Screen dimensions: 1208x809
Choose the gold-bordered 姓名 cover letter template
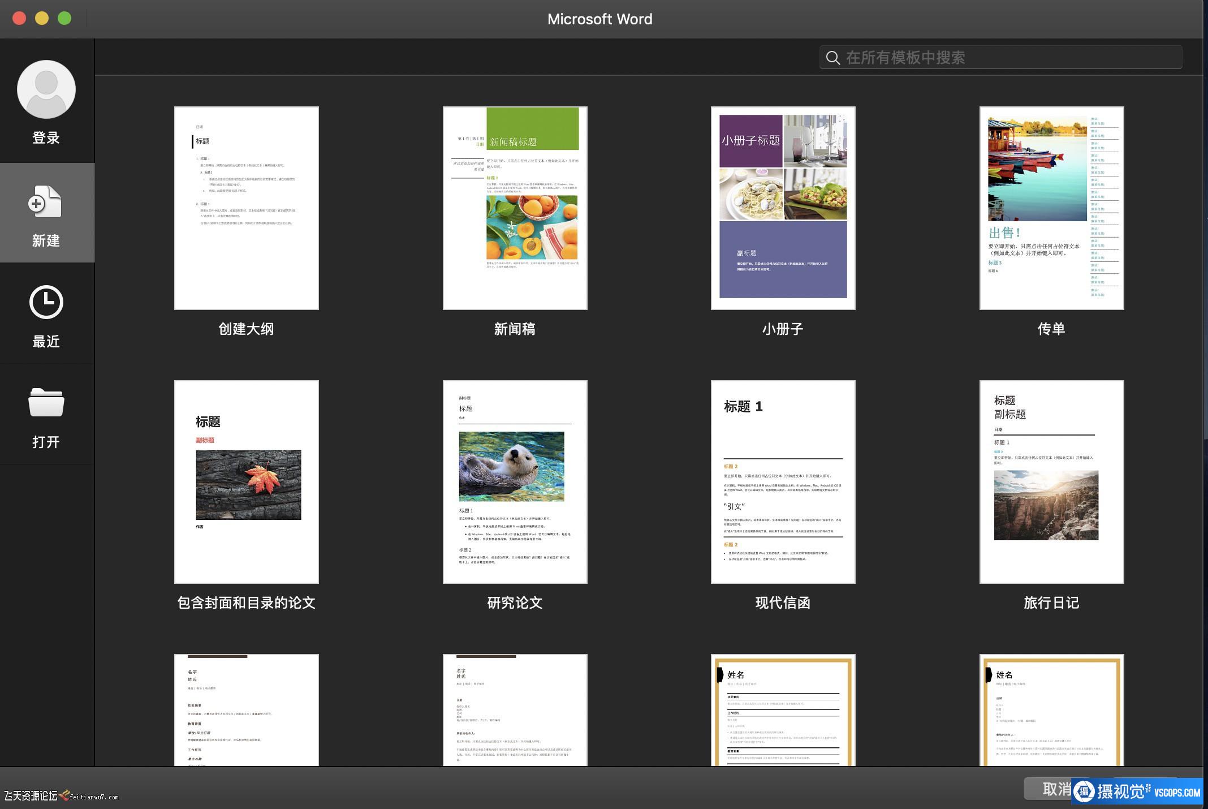coord(1051,711)
